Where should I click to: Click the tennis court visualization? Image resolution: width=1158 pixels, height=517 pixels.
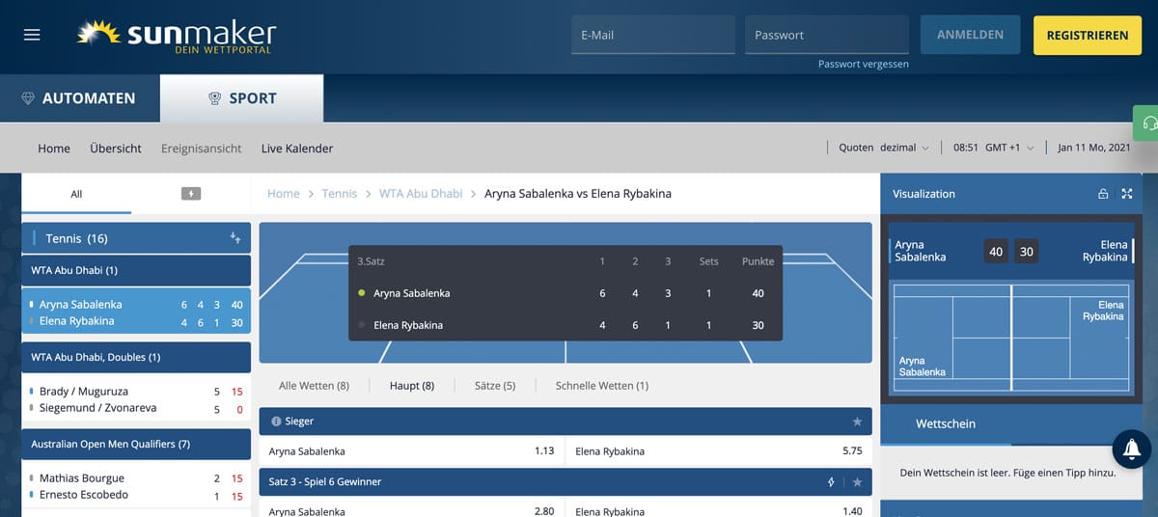[1011, 338]
